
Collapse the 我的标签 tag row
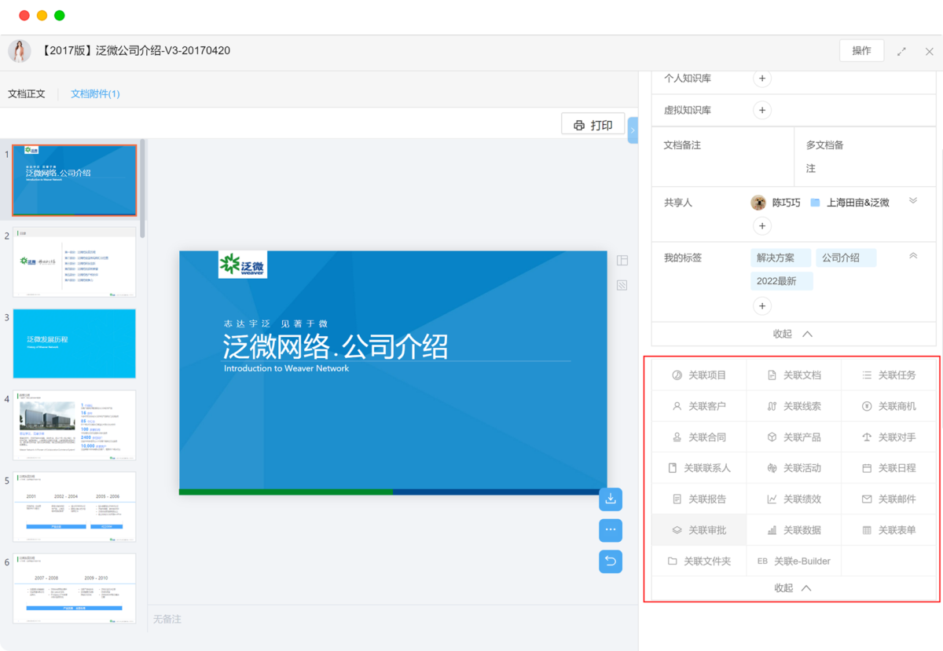[x=913, y=255]
